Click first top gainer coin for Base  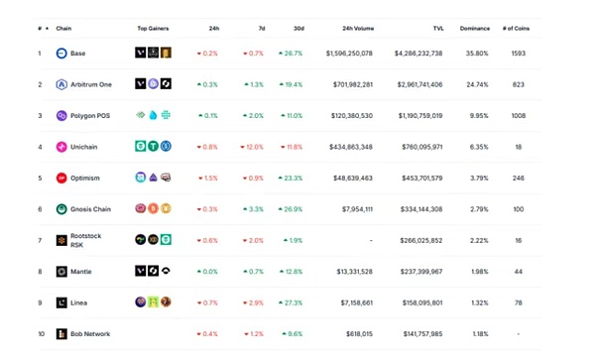point(141,53)
